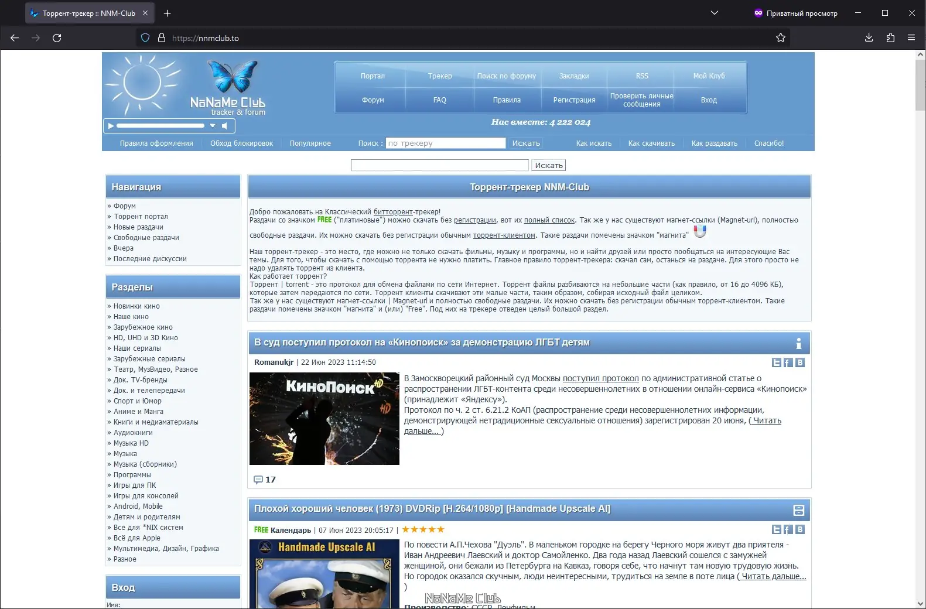Open Проверить личные сообщения
Screen dimensions: 926x609
pos(642,100)
